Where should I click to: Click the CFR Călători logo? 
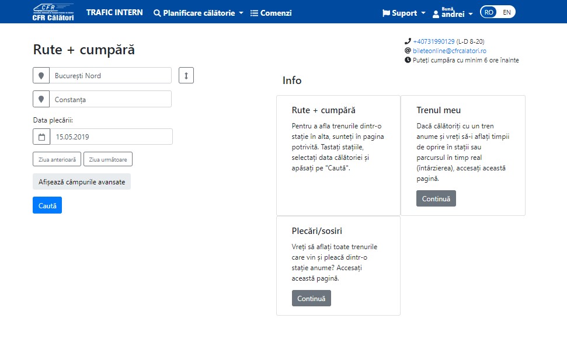[53, 12]
